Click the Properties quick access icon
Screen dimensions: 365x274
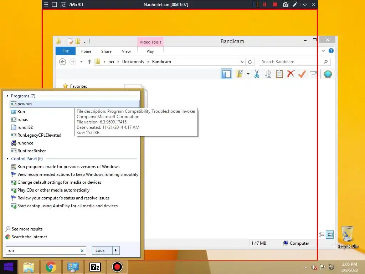[70, 41]
